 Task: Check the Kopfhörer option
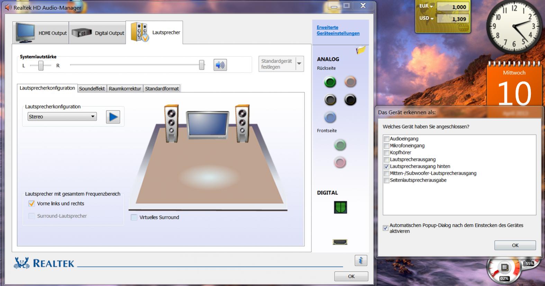pyautogui.click(x=387, y=153)
